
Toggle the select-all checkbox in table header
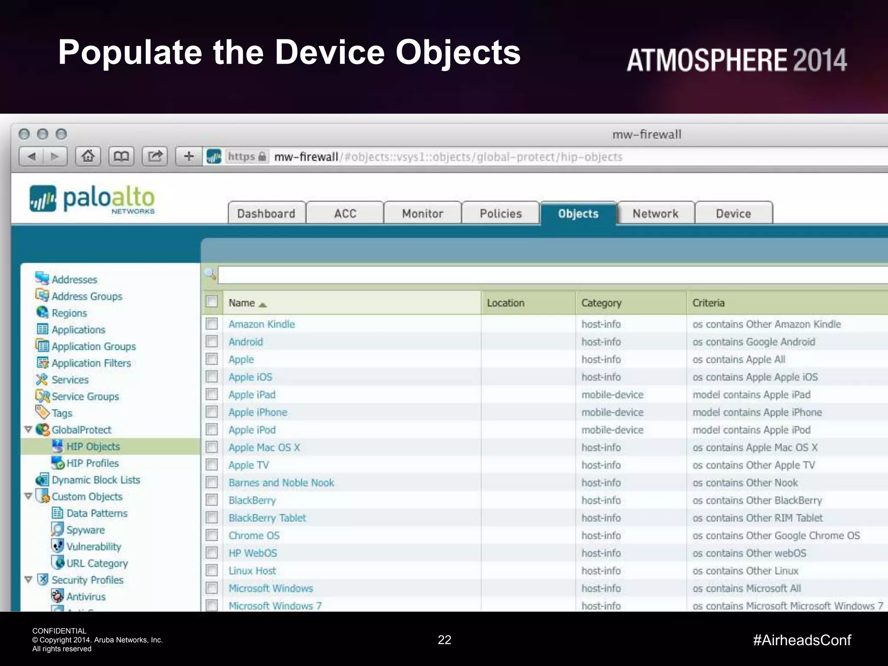[212, 301]
